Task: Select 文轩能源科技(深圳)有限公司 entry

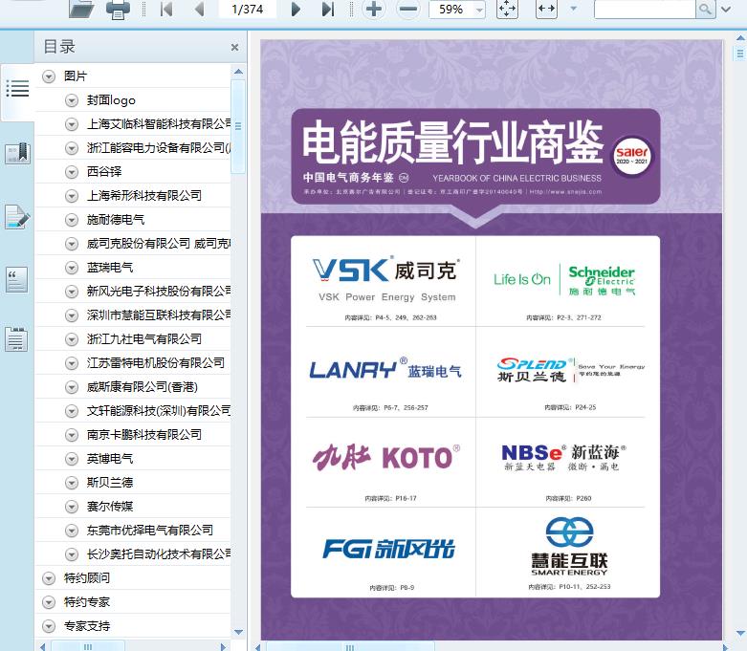Action: [159, 410]
